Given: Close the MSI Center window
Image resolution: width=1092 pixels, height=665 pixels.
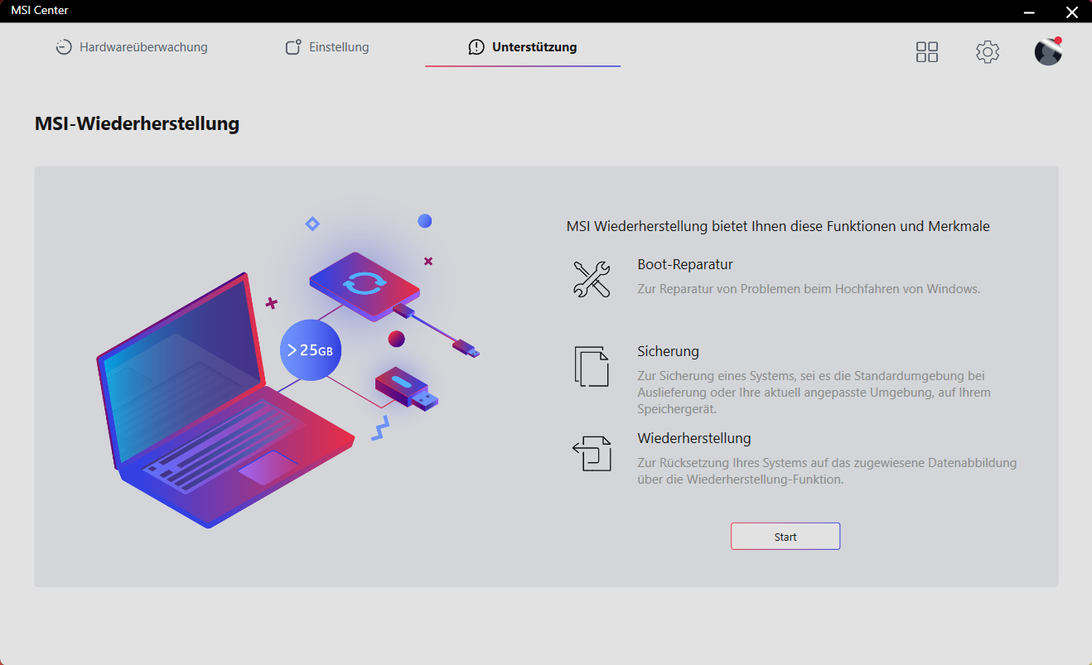Looking at the screenshot, I should pyautogui.click(x=1071, y=12).
